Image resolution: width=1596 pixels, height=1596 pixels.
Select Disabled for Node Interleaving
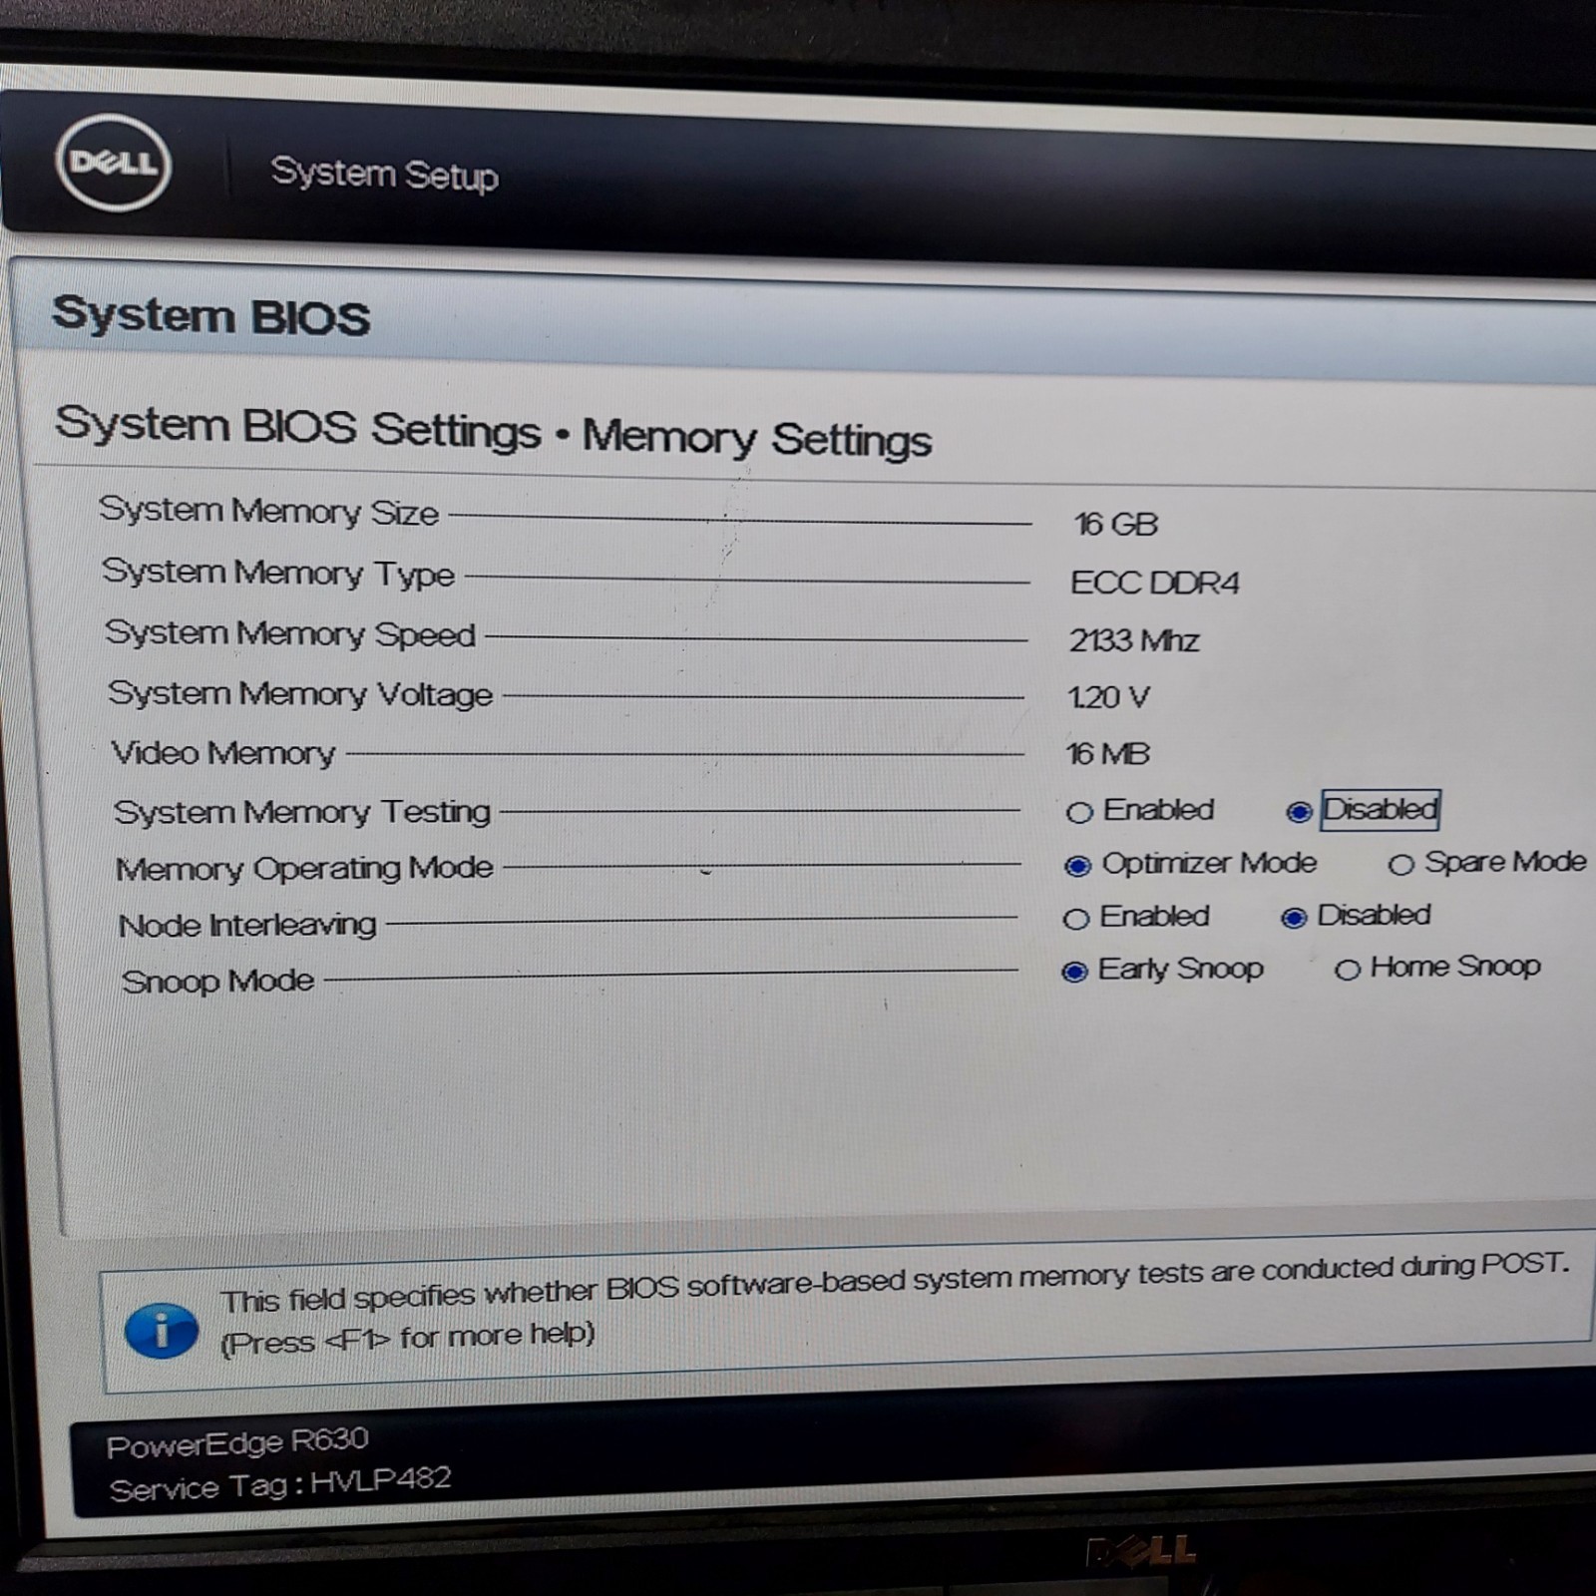click(x=1294, y=917)
